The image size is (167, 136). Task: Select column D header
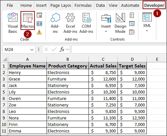(132, 59)
